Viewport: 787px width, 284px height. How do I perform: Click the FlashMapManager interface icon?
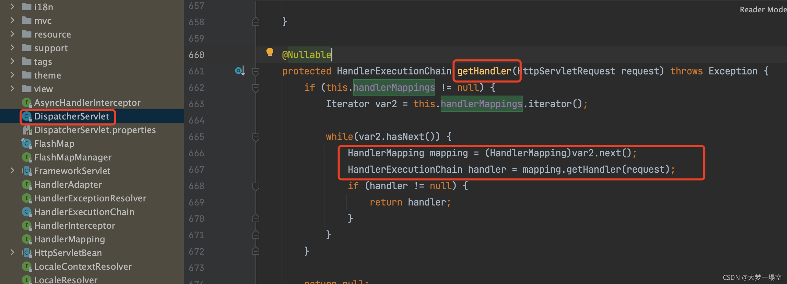pyautogui.click(x=27, y=157)
